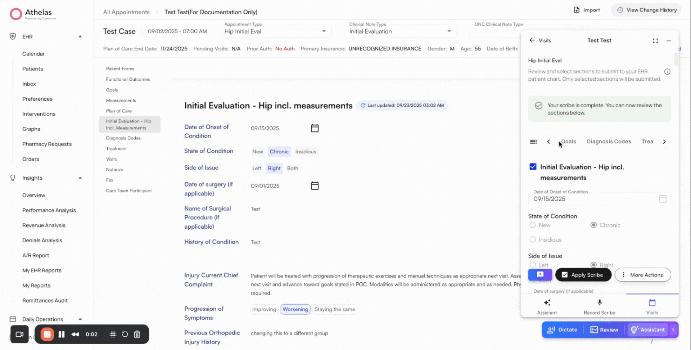691x350 pixels.
Task: Rewind the recording
Action: point(75,335)
